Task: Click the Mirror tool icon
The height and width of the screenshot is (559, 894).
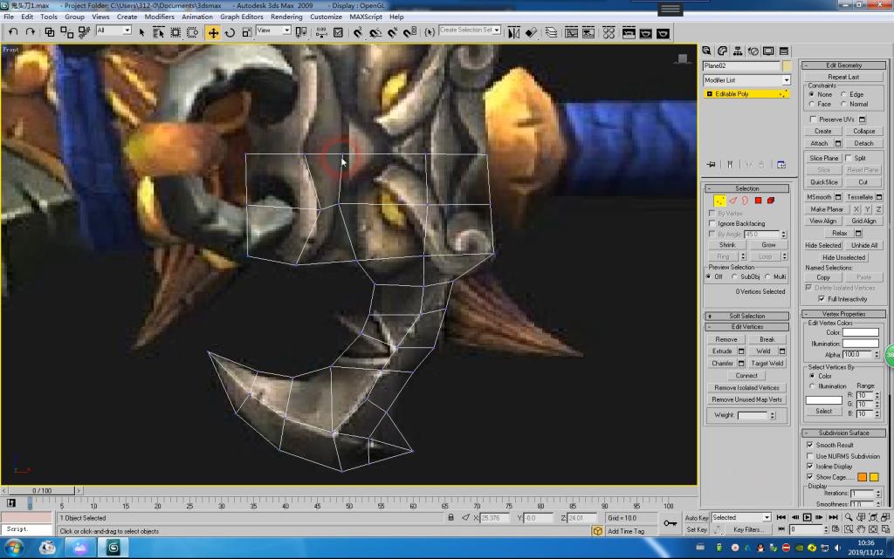Action: 513,32
